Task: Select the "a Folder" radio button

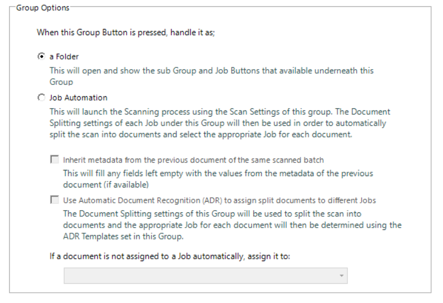Action: 41,57
